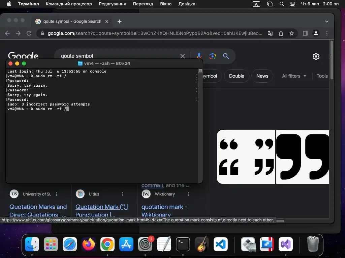This screenshot has width=345, height=258.
Task: Open System Settings from the Dock
Action: (145, 244)
